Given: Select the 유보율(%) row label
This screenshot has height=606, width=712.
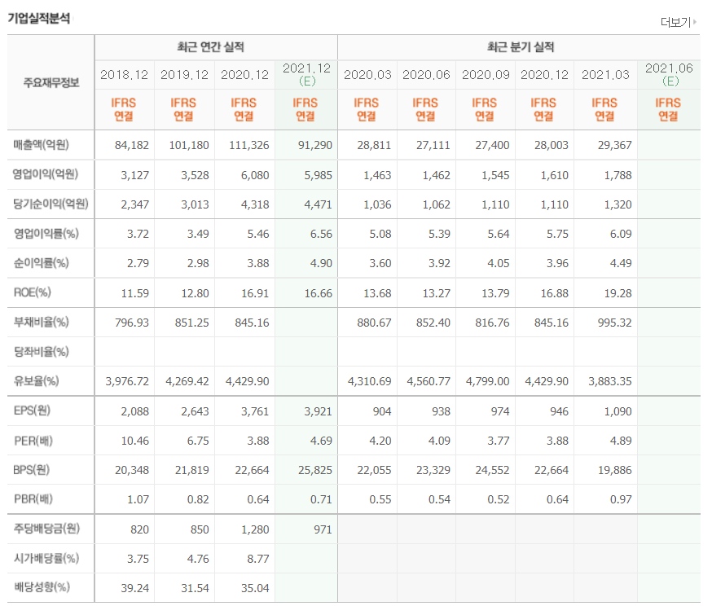Looking at the screenshot, I should pyautogui.click(x=36, y=381).
